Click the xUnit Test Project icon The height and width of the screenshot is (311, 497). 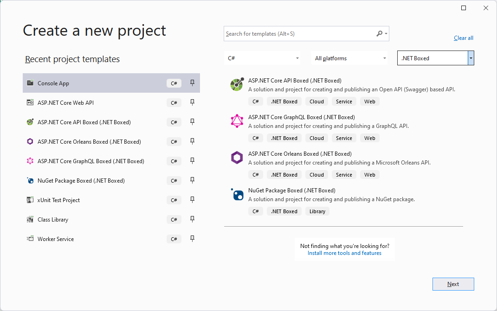point(30,200)
